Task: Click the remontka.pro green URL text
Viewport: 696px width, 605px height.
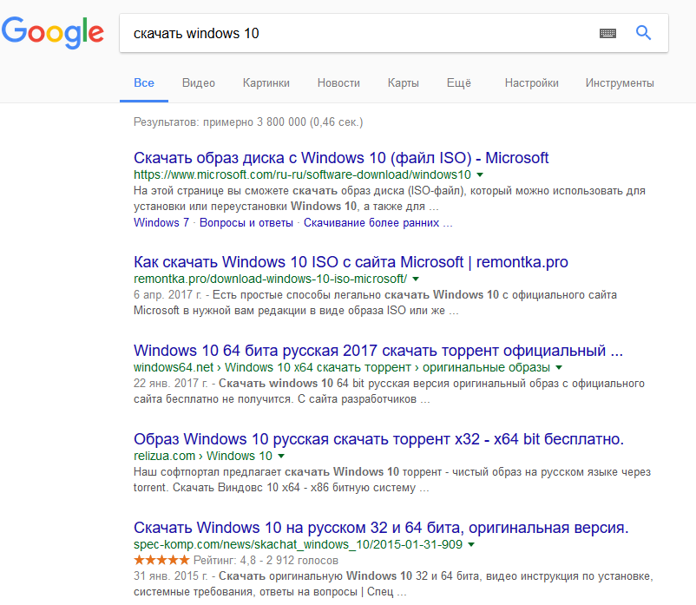Action: click(270, 279)
